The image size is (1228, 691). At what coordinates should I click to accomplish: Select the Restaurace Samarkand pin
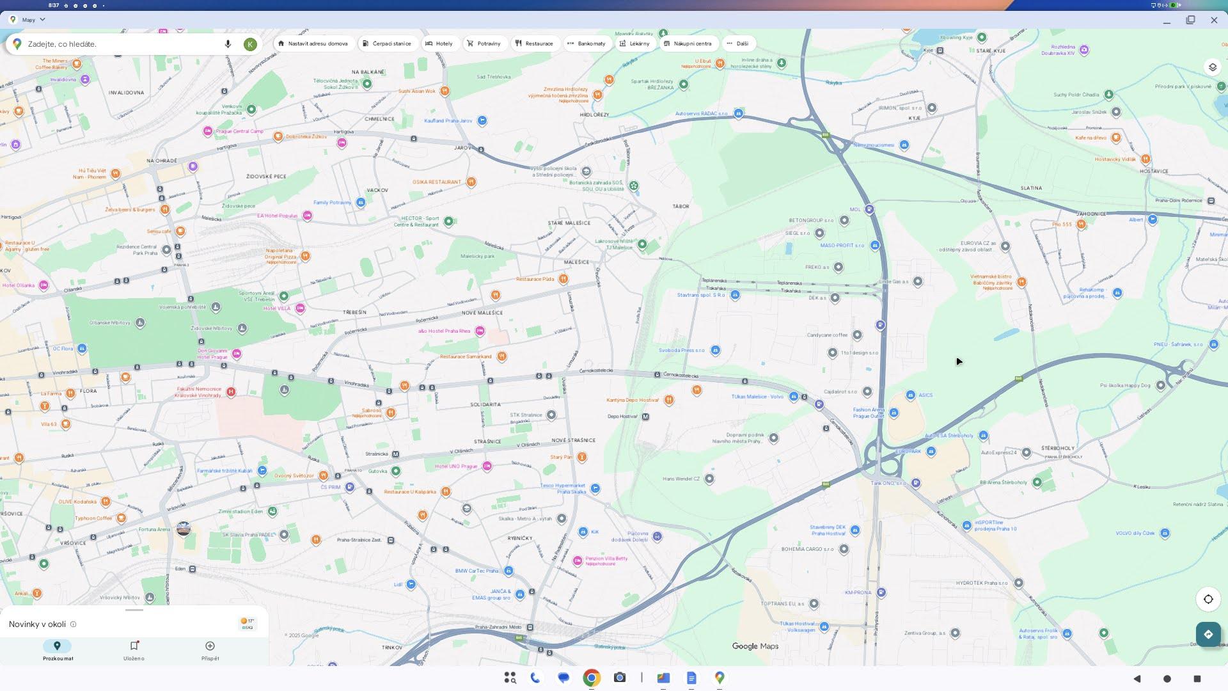pyautogui.click(x=502, y=356)
